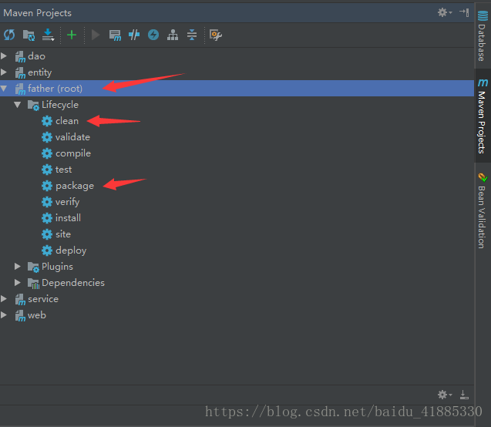Viewport: 491px width, 427px height.
Task: Open the Bean Validation side tab
Action: [483, 210]
